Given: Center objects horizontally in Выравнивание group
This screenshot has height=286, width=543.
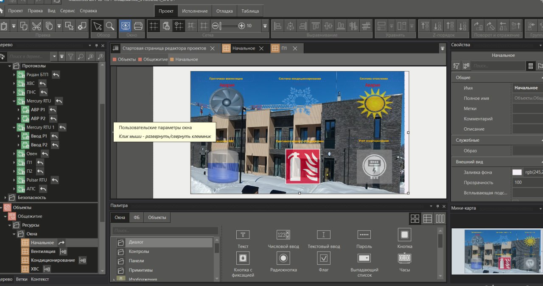Looking at the screenshot, I should tap(291, 26).
